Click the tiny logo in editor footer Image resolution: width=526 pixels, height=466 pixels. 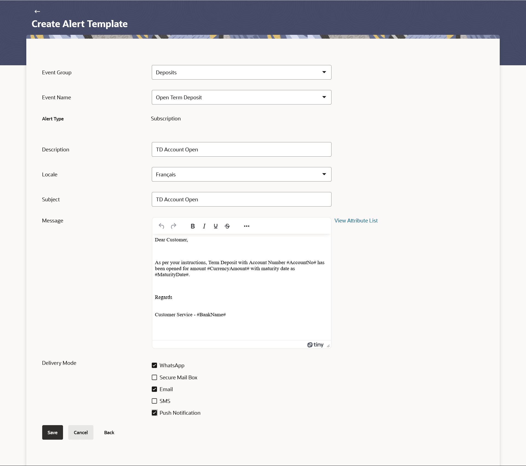(x=315, y=345)
